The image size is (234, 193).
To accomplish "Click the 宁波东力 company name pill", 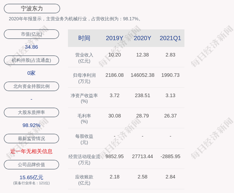I will point(32,9).
